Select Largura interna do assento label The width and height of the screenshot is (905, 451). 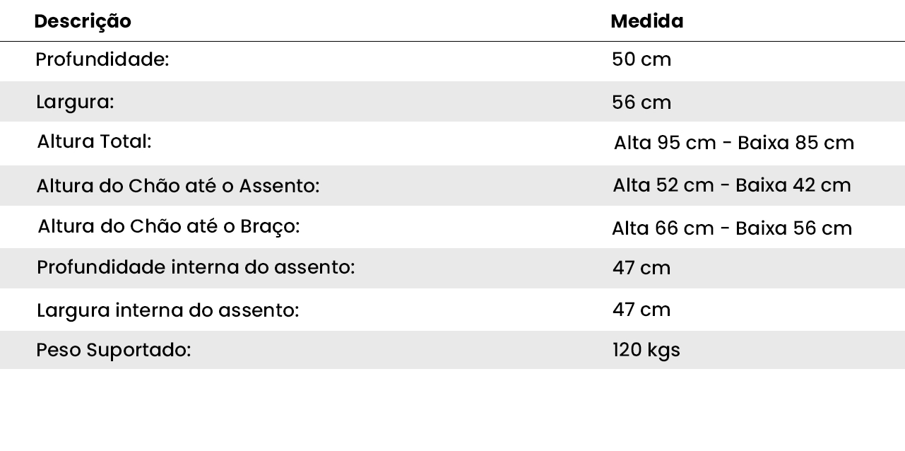[168, 310]
